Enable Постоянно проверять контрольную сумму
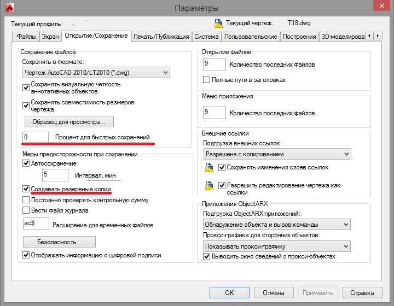This screenshot has height=306, width=394. (x=26, y=200)
